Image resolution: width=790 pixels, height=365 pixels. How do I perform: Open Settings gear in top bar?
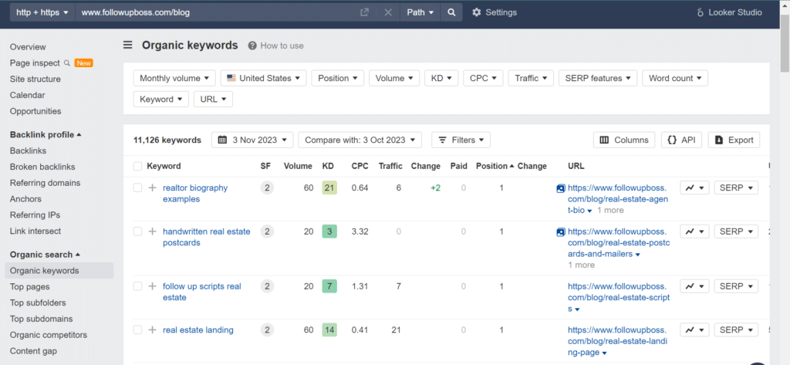(x=495, y=12)
